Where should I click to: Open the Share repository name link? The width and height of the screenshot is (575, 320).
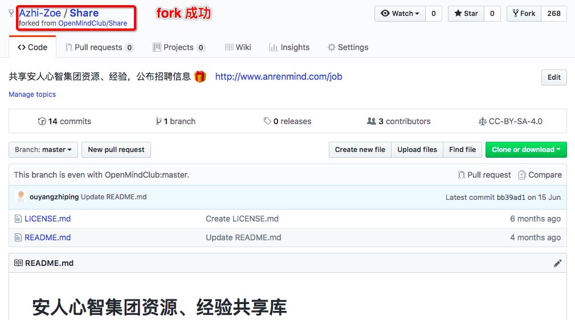[x=84, y=13]
